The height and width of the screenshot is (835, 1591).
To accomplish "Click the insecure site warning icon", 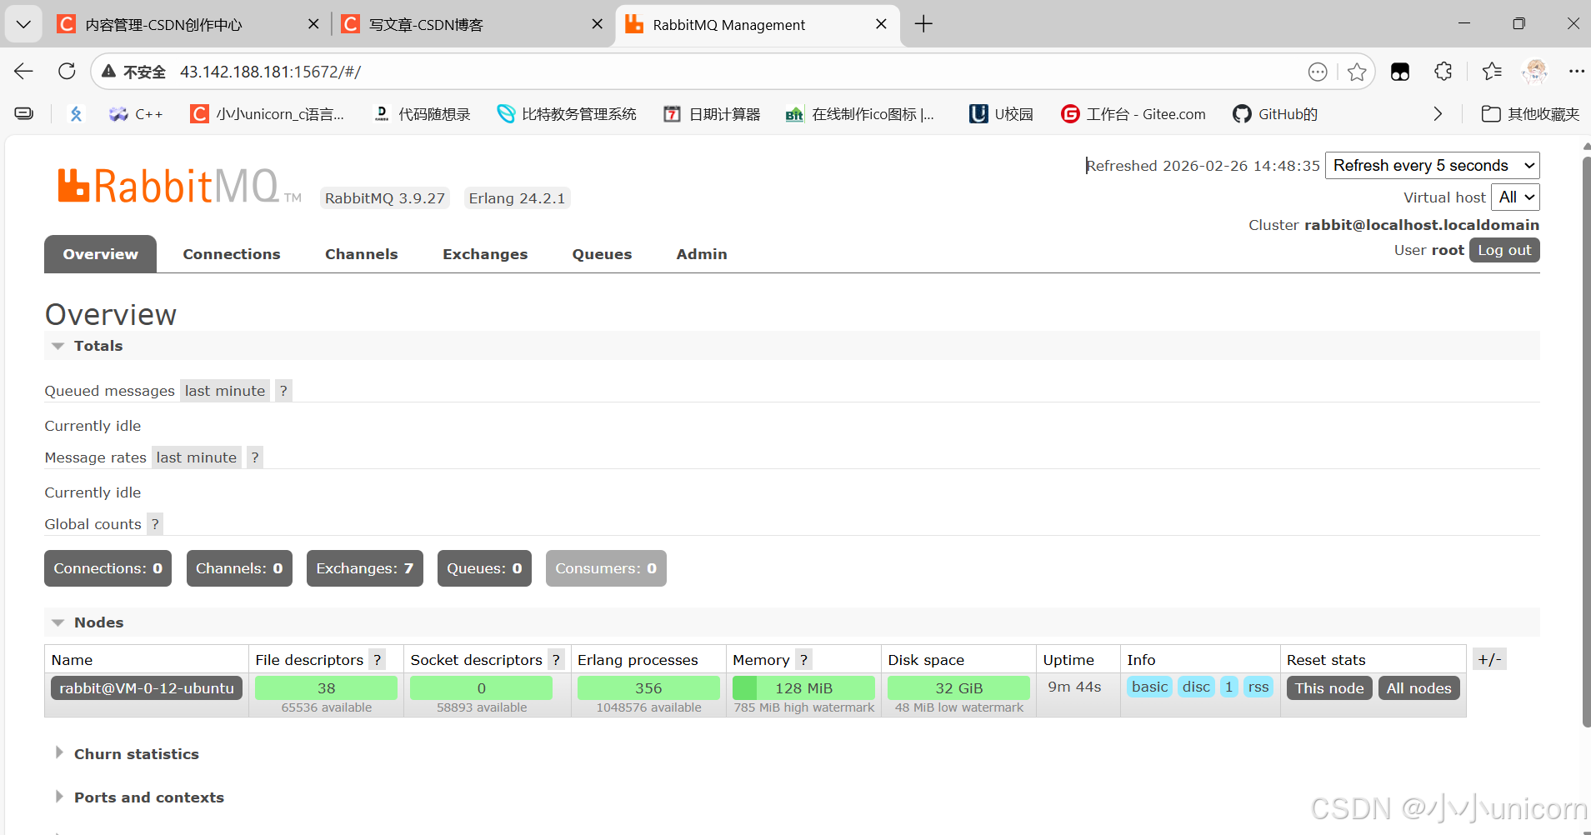I will click(x=108, y=72).
